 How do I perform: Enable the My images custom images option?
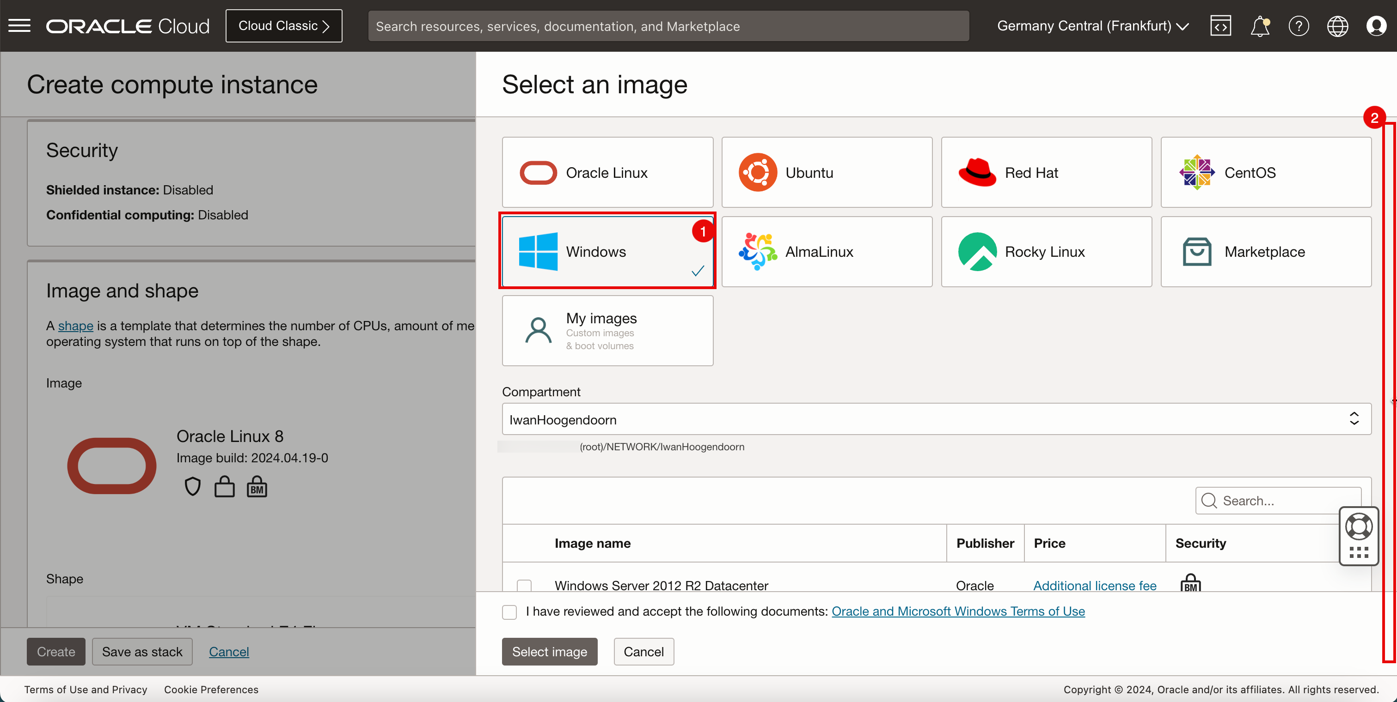coord(607,329)
